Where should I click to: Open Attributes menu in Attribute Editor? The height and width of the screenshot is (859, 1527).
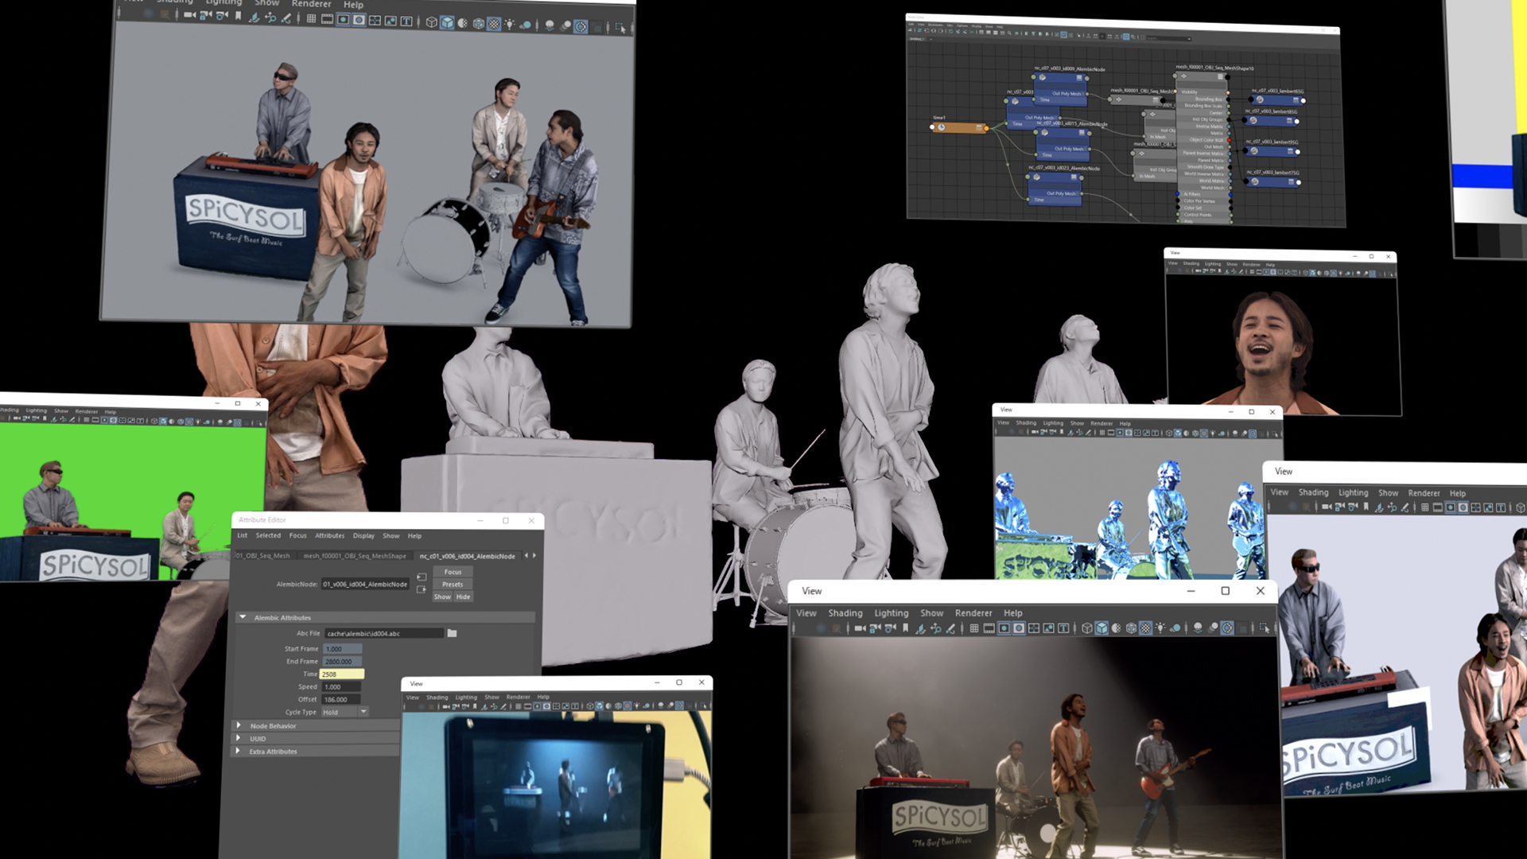[329, 535]
